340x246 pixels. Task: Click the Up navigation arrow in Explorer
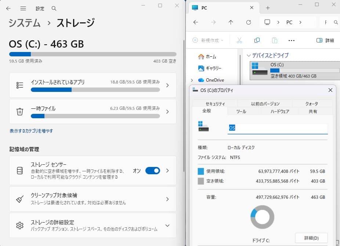[x=231, y=22]
